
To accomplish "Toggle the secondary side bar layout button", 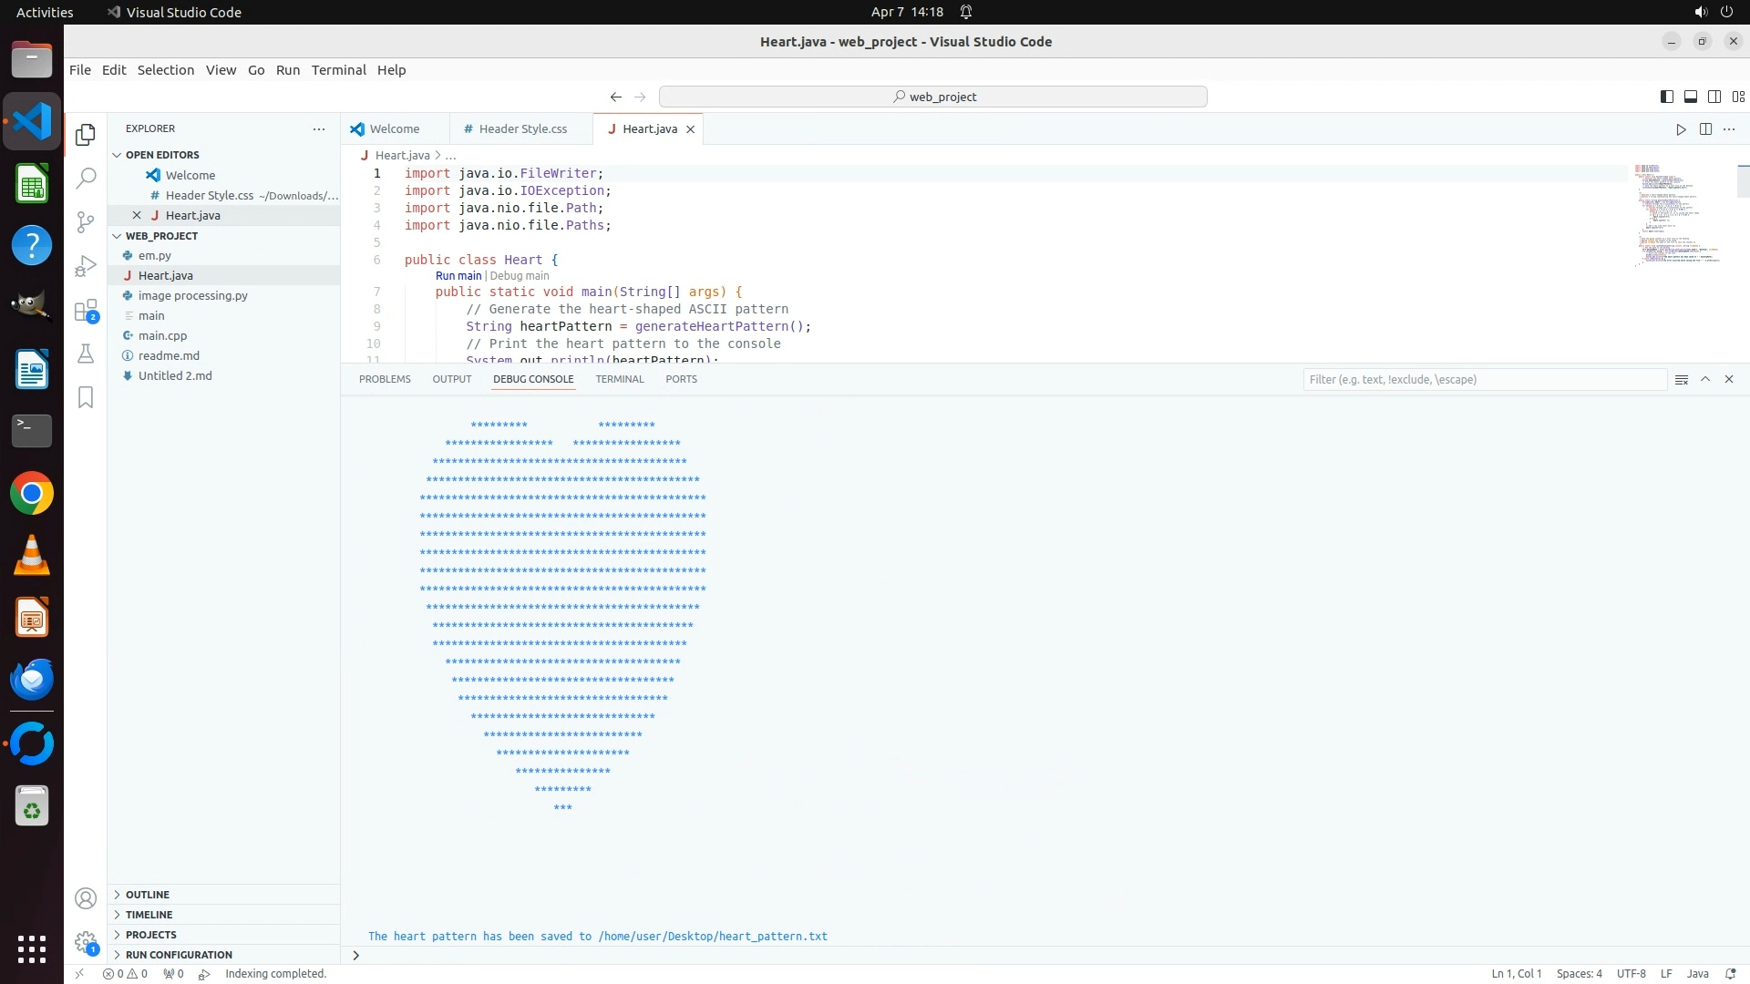I will point(1714,97).
